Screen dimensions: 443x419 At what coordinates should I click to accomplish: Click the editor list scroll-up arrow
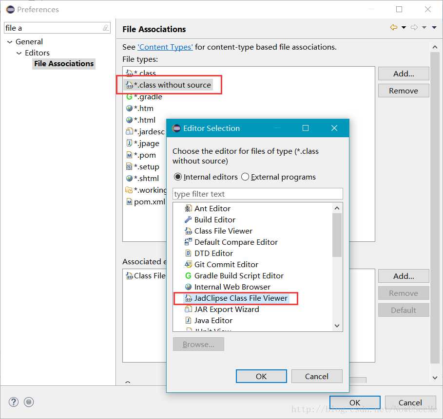tap(337, 208)
